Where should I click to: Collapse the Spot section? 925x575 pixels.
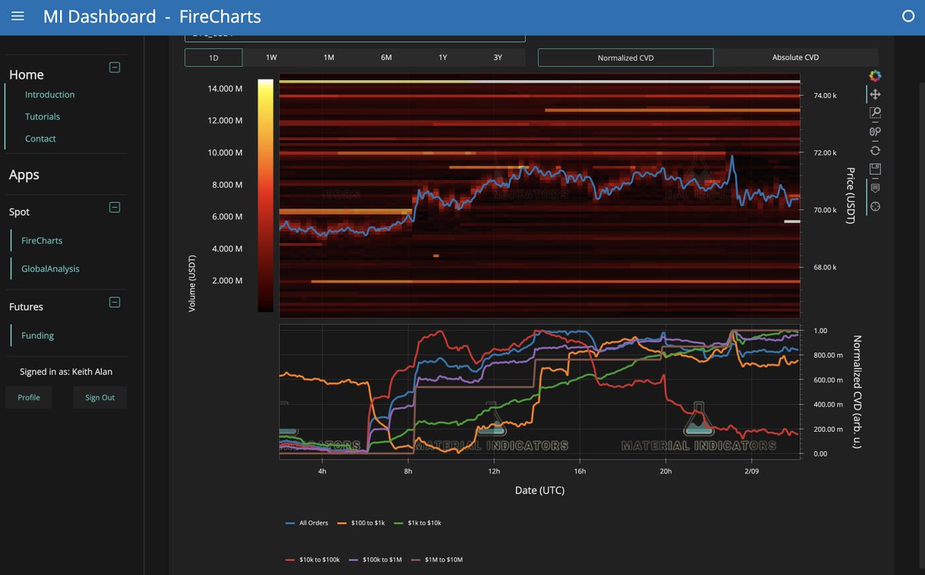click(x=114, y=206)
